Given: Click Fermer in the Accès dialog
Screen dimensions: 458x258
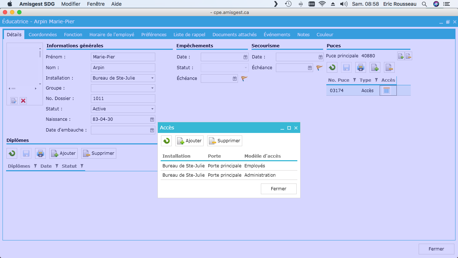Looking at the screenshot, I should [279, 189].
